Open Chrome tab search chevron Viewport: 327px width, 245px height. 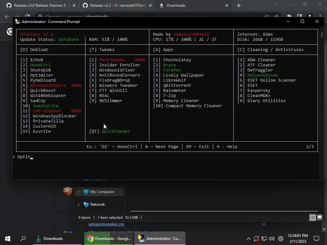tap(276, 4)
